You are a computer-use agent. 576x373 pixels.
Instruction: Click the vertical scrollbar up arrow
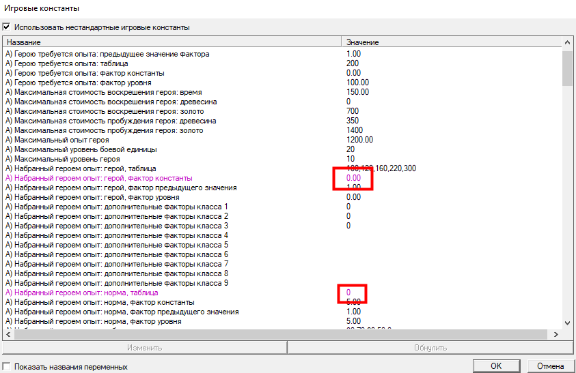(x=567, y=42)
